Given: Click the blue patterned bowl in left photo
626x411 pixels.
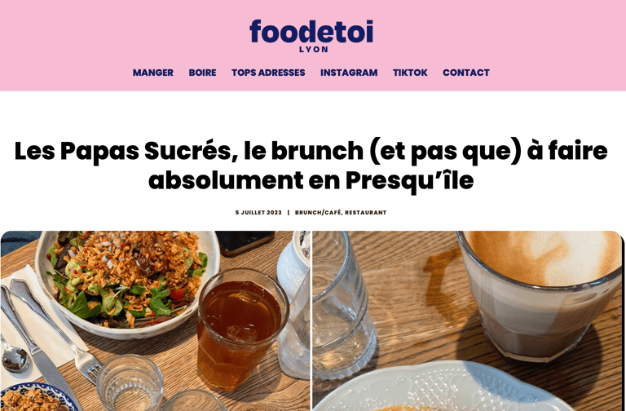Looking at the screenshot, I should click(x=38, y=397).
